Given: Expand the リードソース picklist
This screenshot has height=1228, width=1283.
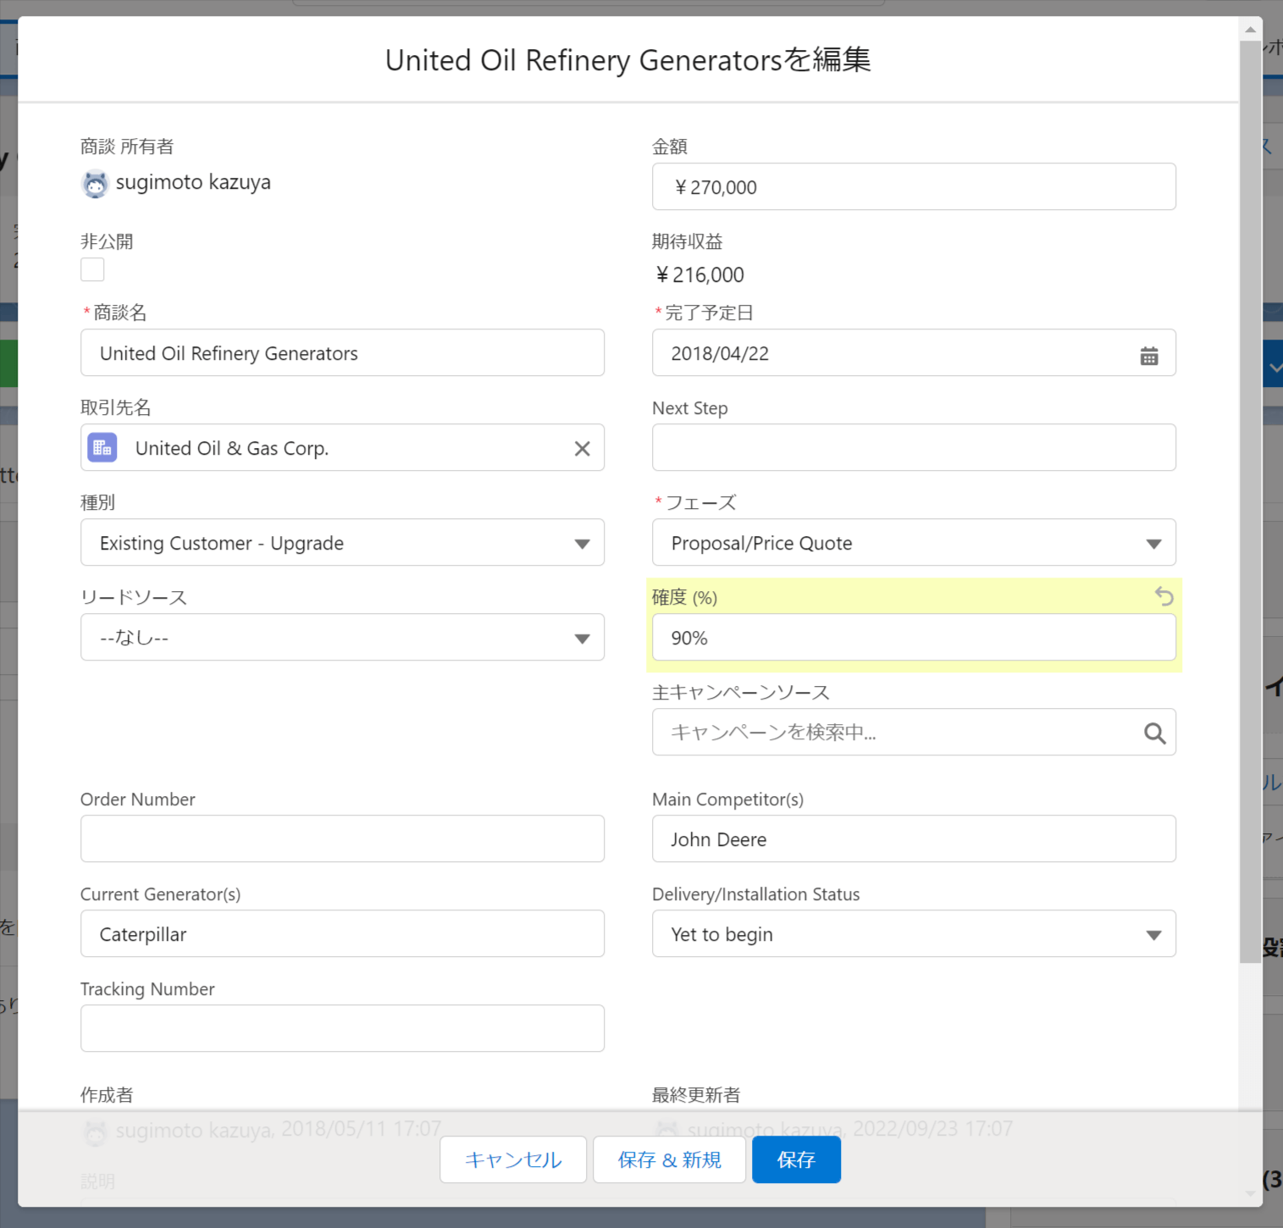Looking at the screenshot, I should 342,638.
